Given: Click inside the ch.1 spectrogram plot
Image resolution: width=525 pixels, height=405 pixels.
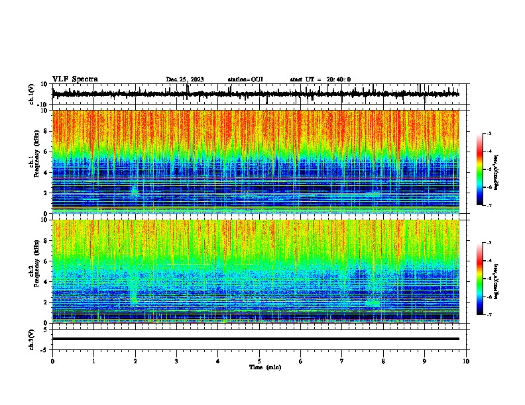Looking at the screenshot, I should point(255,161).
